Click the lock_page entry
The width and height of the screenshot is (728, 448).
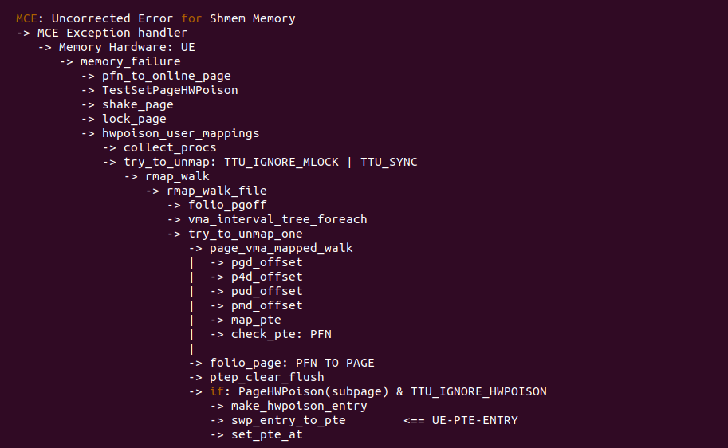(134, 119)
